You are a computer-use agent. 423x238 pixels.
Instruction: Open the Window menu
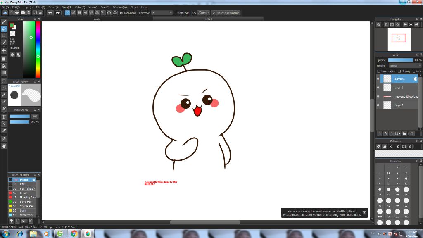tap(120, 7)
